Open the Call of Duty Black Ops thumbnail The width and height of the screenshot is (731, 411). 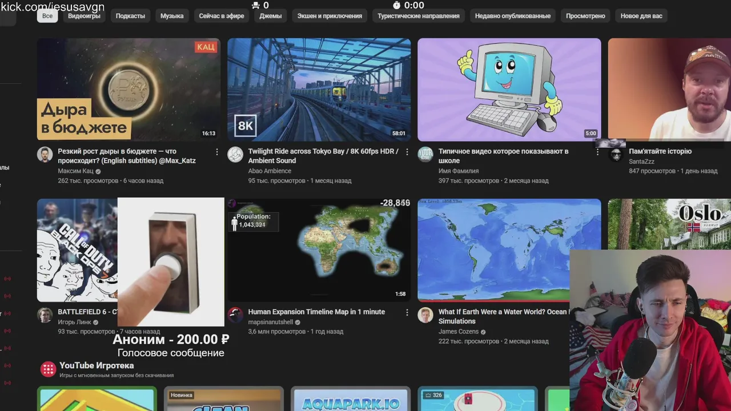pos(77,250)
